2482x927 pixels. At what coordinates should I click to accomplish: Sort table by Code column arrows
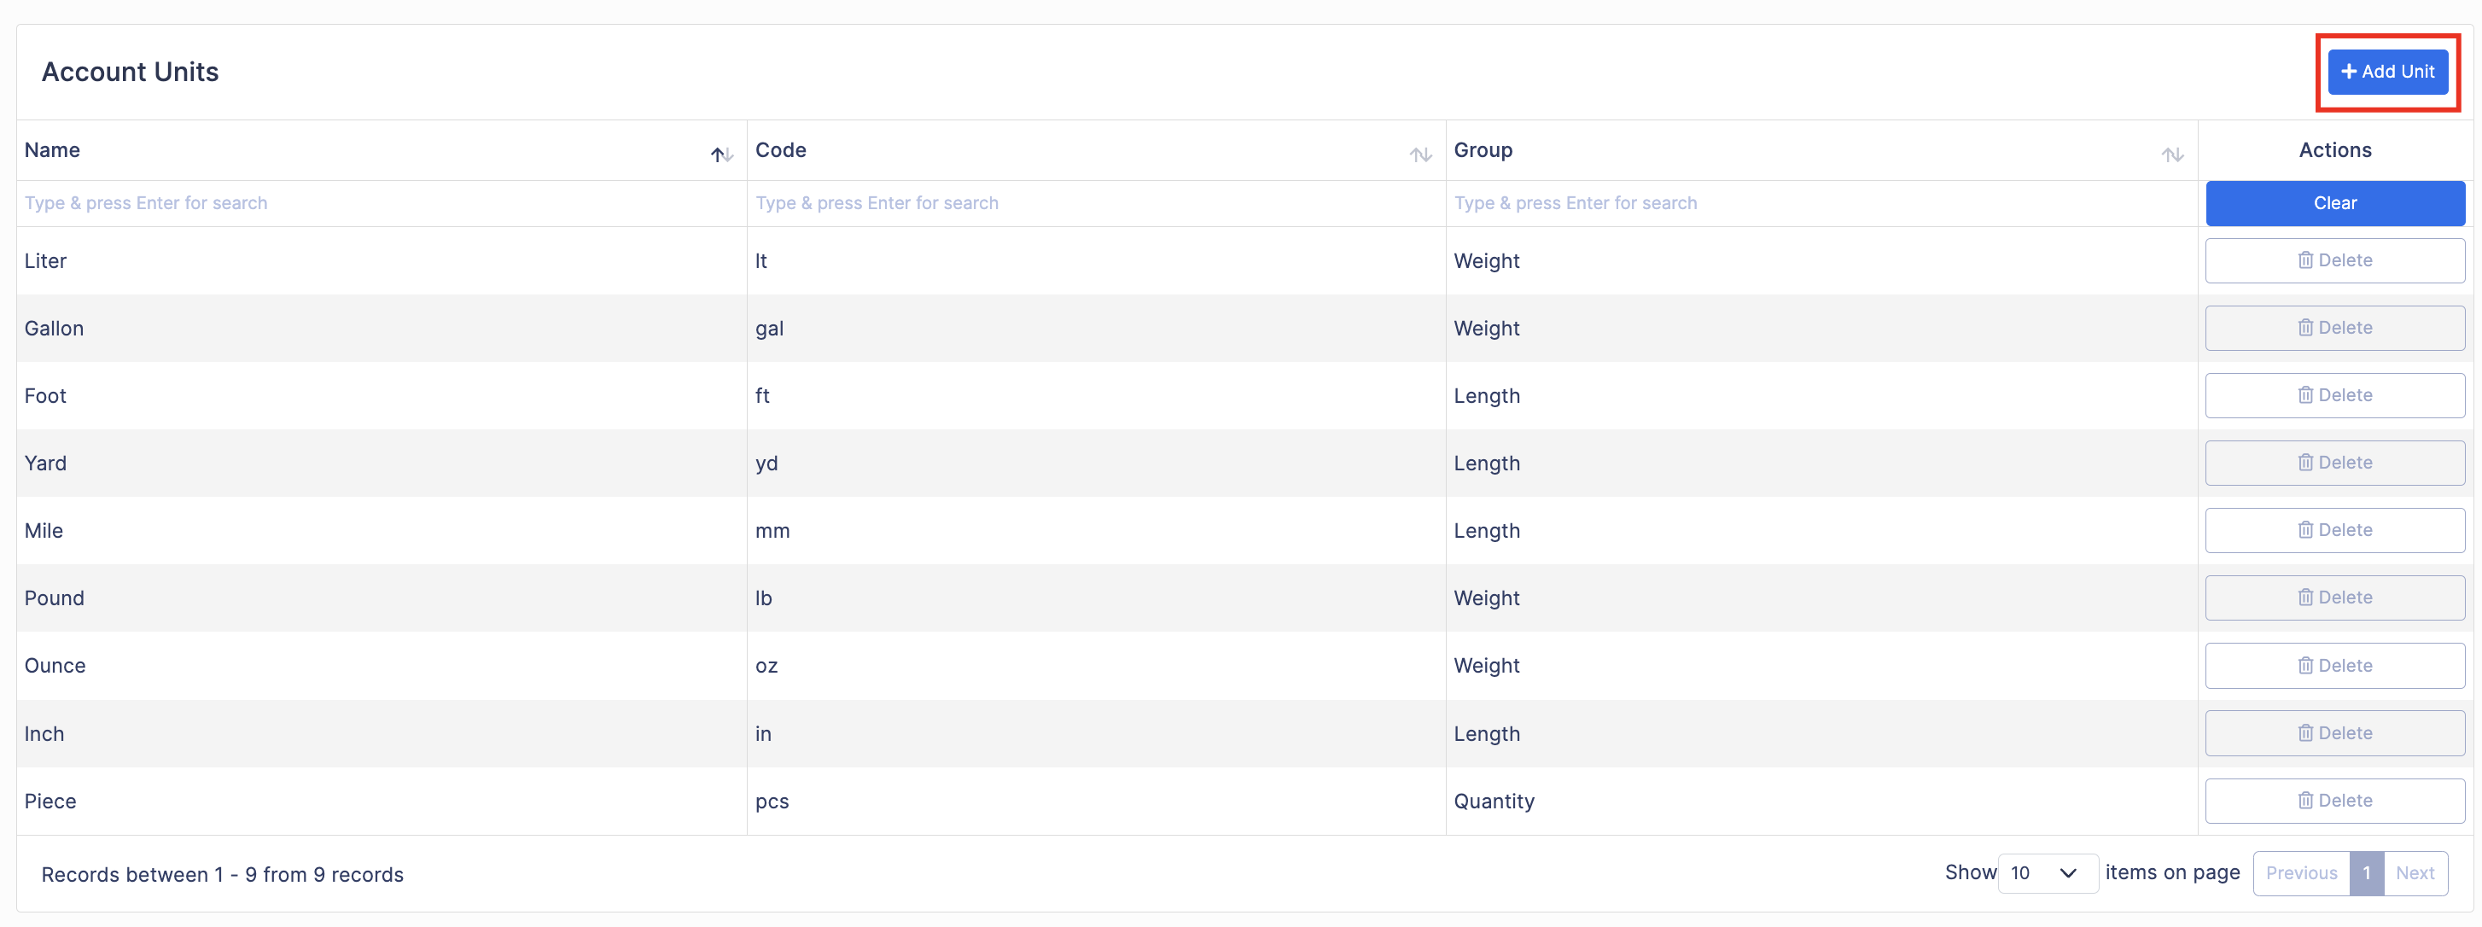1420,154
